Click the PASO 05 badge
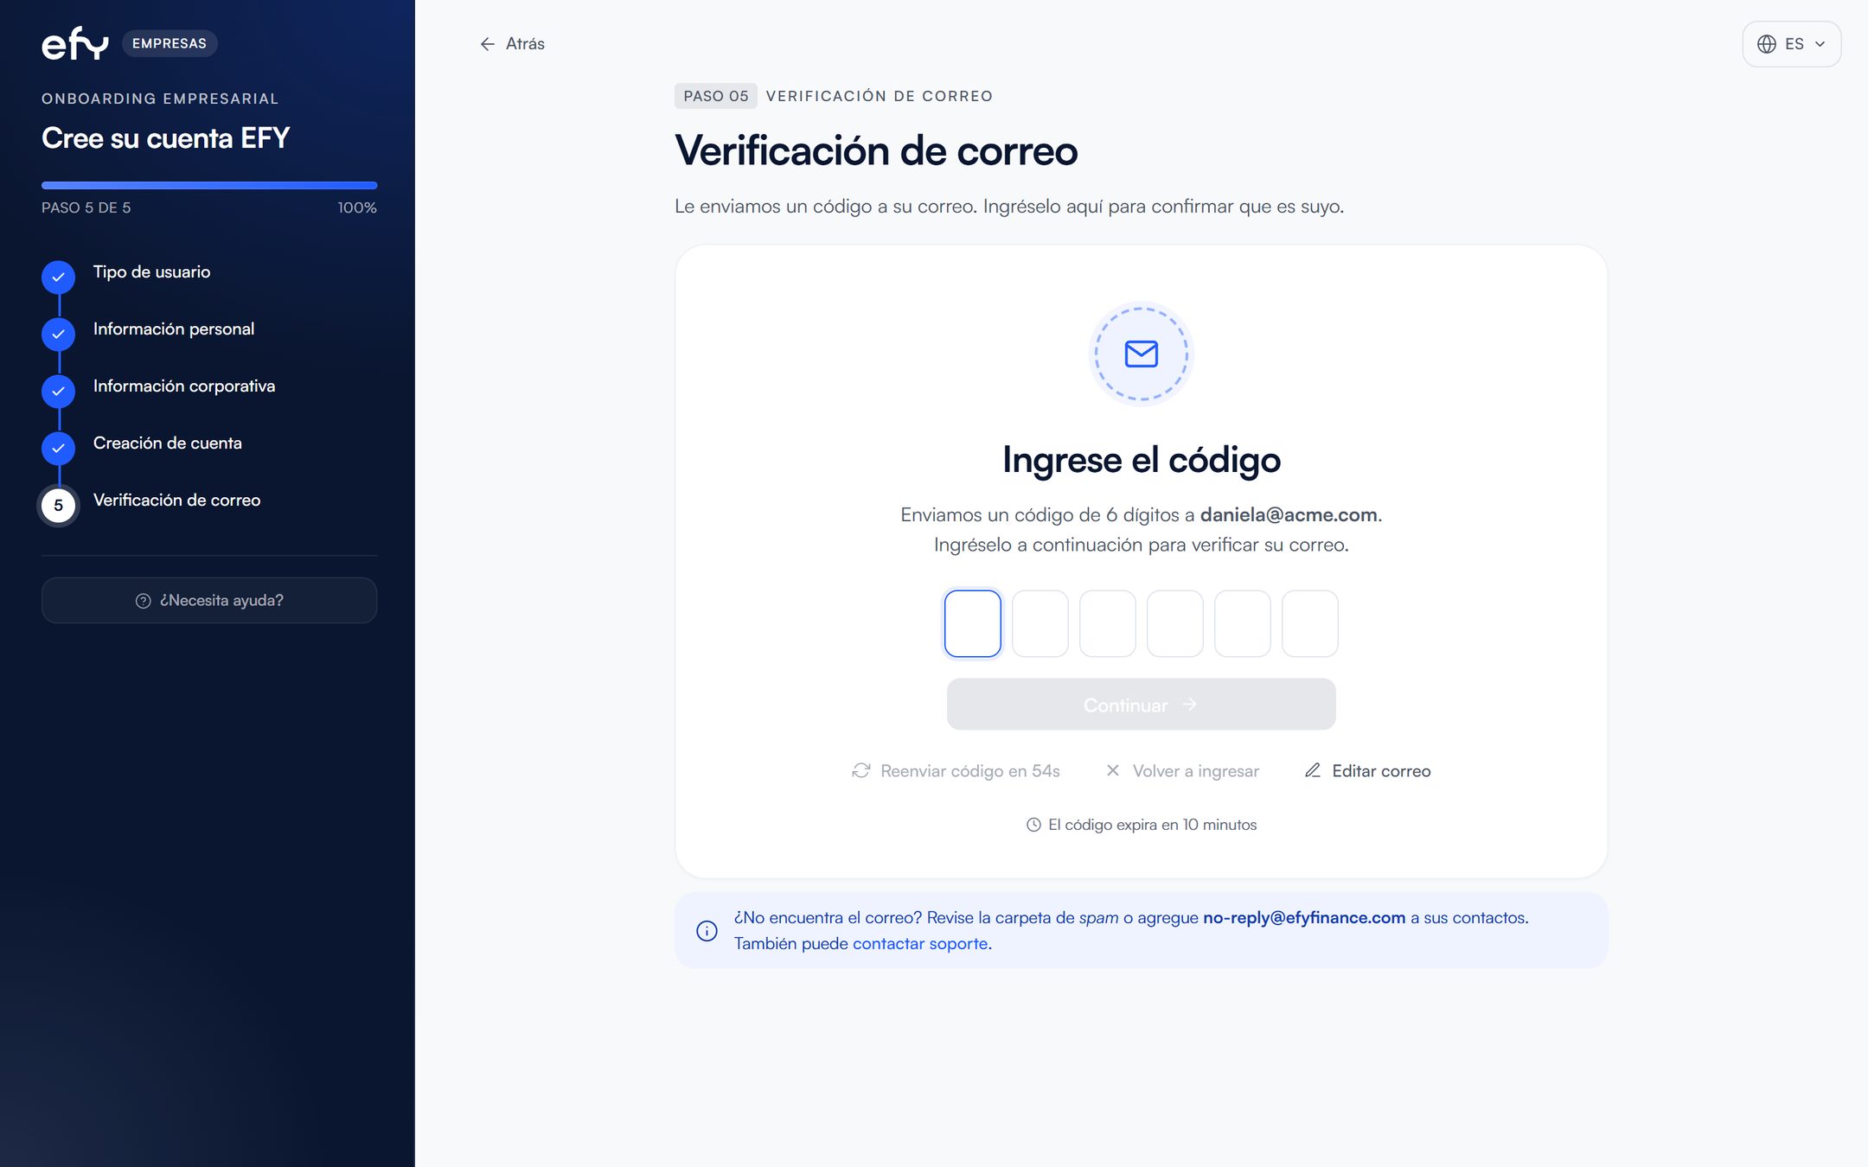This screenshot has height=1167, width=1868. point(716,96)
